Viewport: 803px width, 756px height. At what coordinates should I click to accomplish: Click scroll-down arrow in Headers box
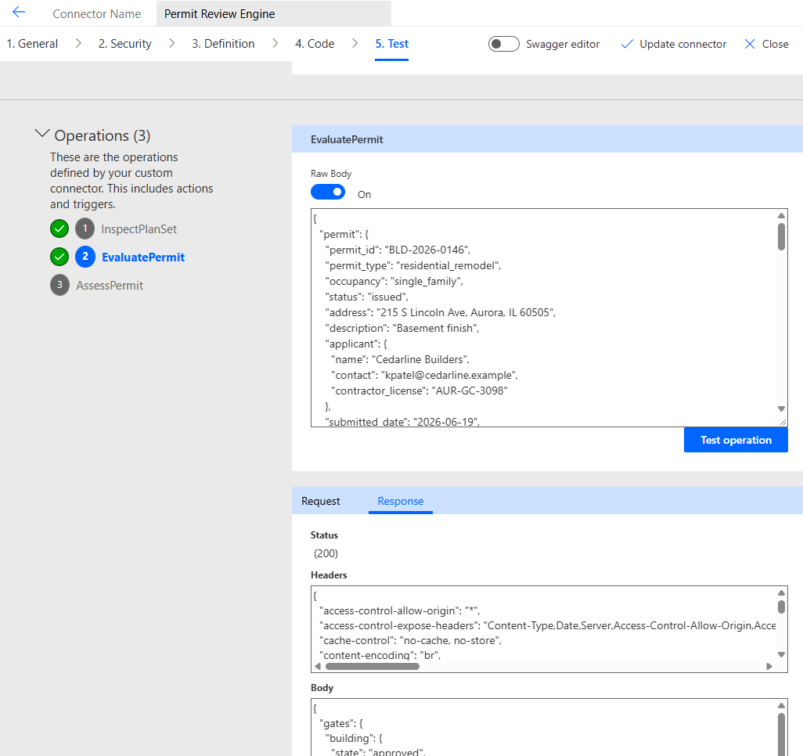(x=781, y=654)
